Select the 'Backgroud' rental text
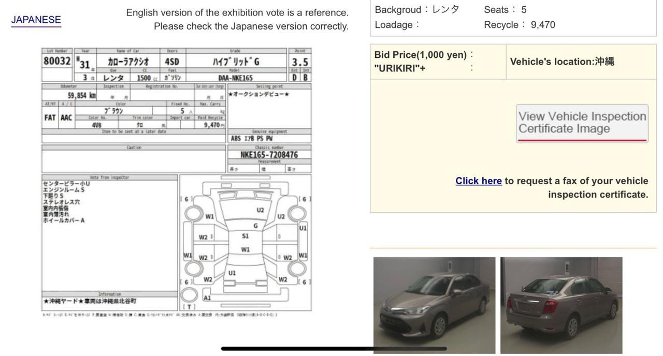Viewport: 663px width, 356px height. (x=417, y=9)
